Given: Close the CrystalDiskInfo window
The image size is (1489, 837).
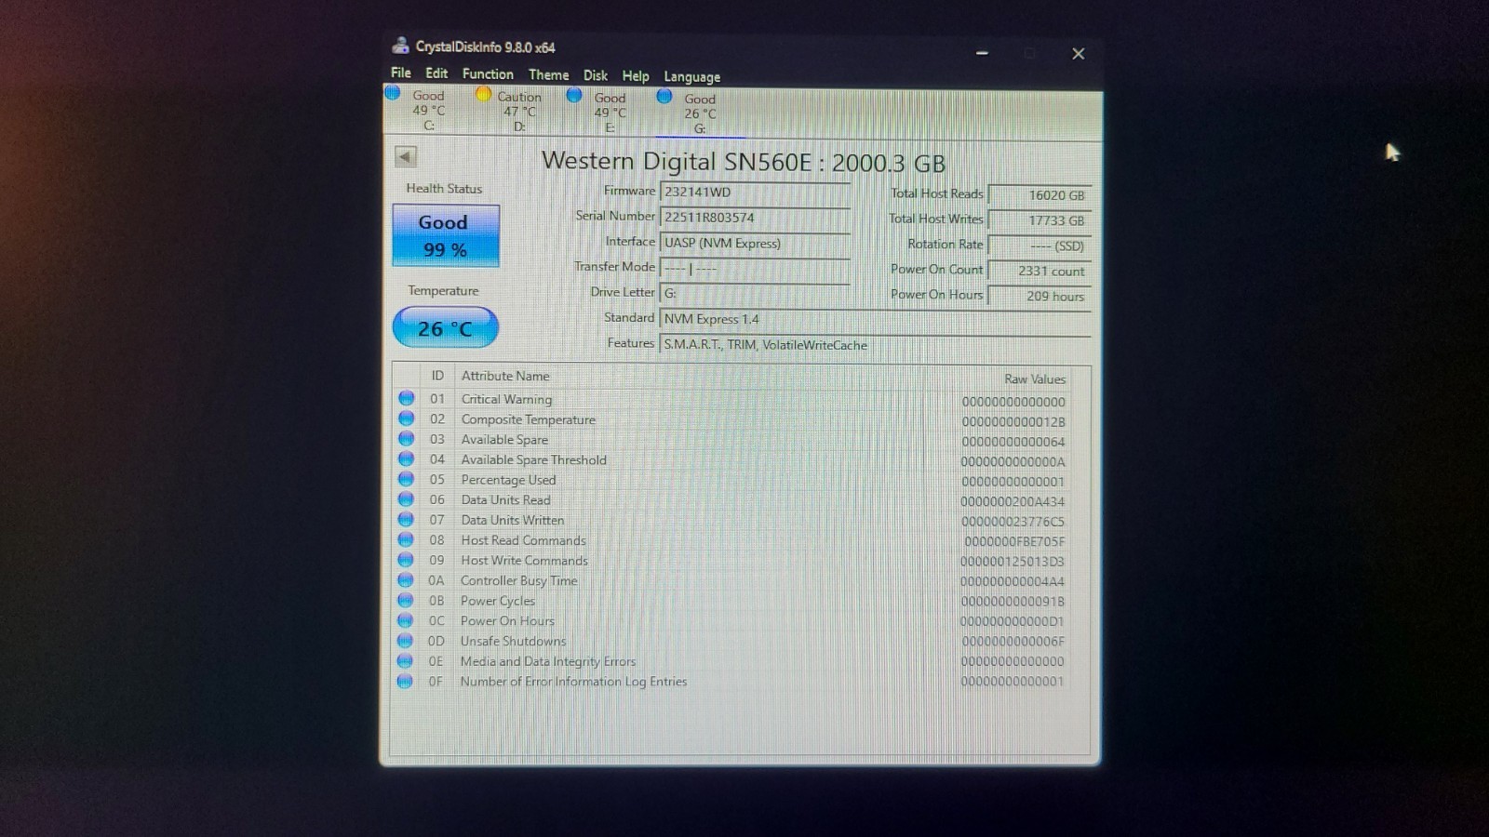Looking at the screenshot, I should click(x=1078, y=54).
